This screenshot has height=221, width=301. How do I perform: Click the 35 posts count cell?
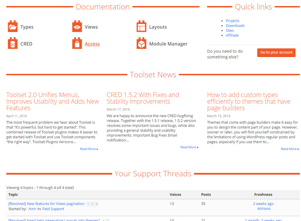203,204
